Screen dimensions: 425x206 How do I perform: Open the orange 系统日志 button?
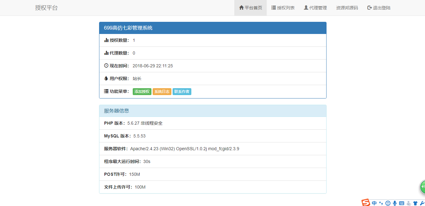point(162,92)
